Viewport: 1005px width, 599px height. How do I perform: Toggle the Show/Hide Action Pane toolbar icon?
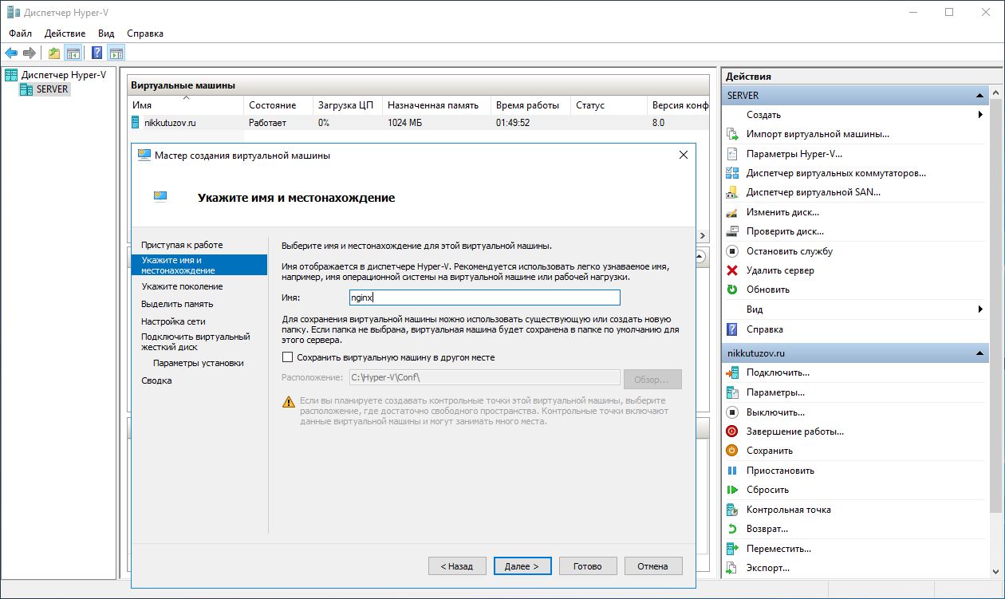pos(116,53)
